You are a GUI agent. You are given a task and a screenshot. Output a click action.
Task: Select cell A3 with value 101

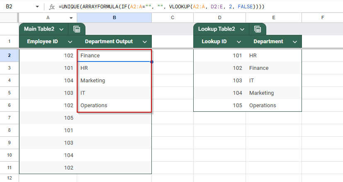48,68
